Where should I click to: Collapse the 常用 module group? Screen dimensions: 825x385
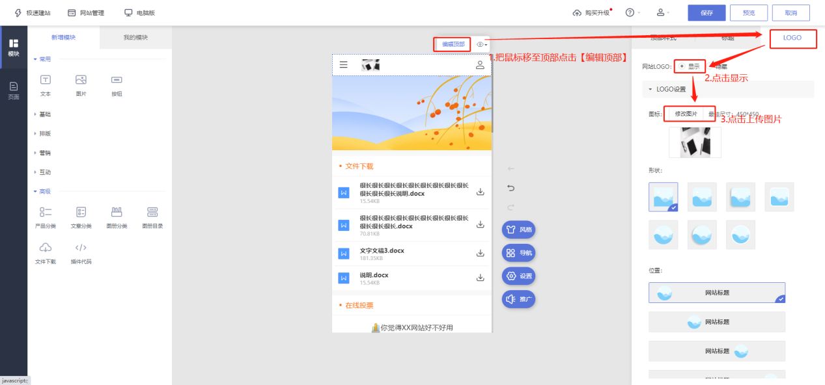[x=42, y=59]
